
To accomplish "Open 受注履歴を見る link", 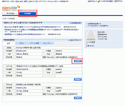I will [x=76, y=23].
